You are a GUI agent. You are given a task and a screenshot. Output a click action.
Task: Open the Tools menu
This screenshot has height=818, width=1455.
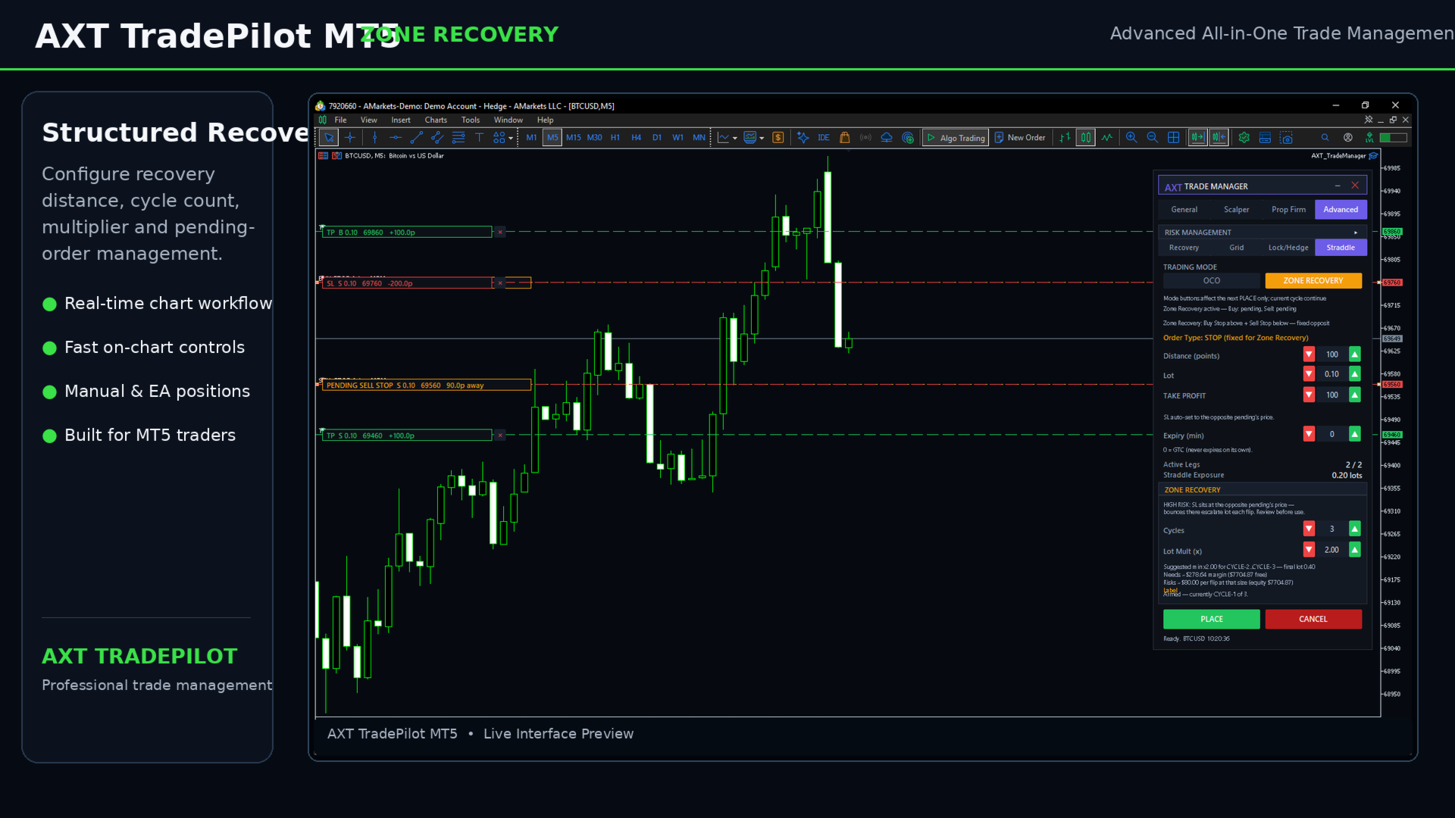pos(471,120)
